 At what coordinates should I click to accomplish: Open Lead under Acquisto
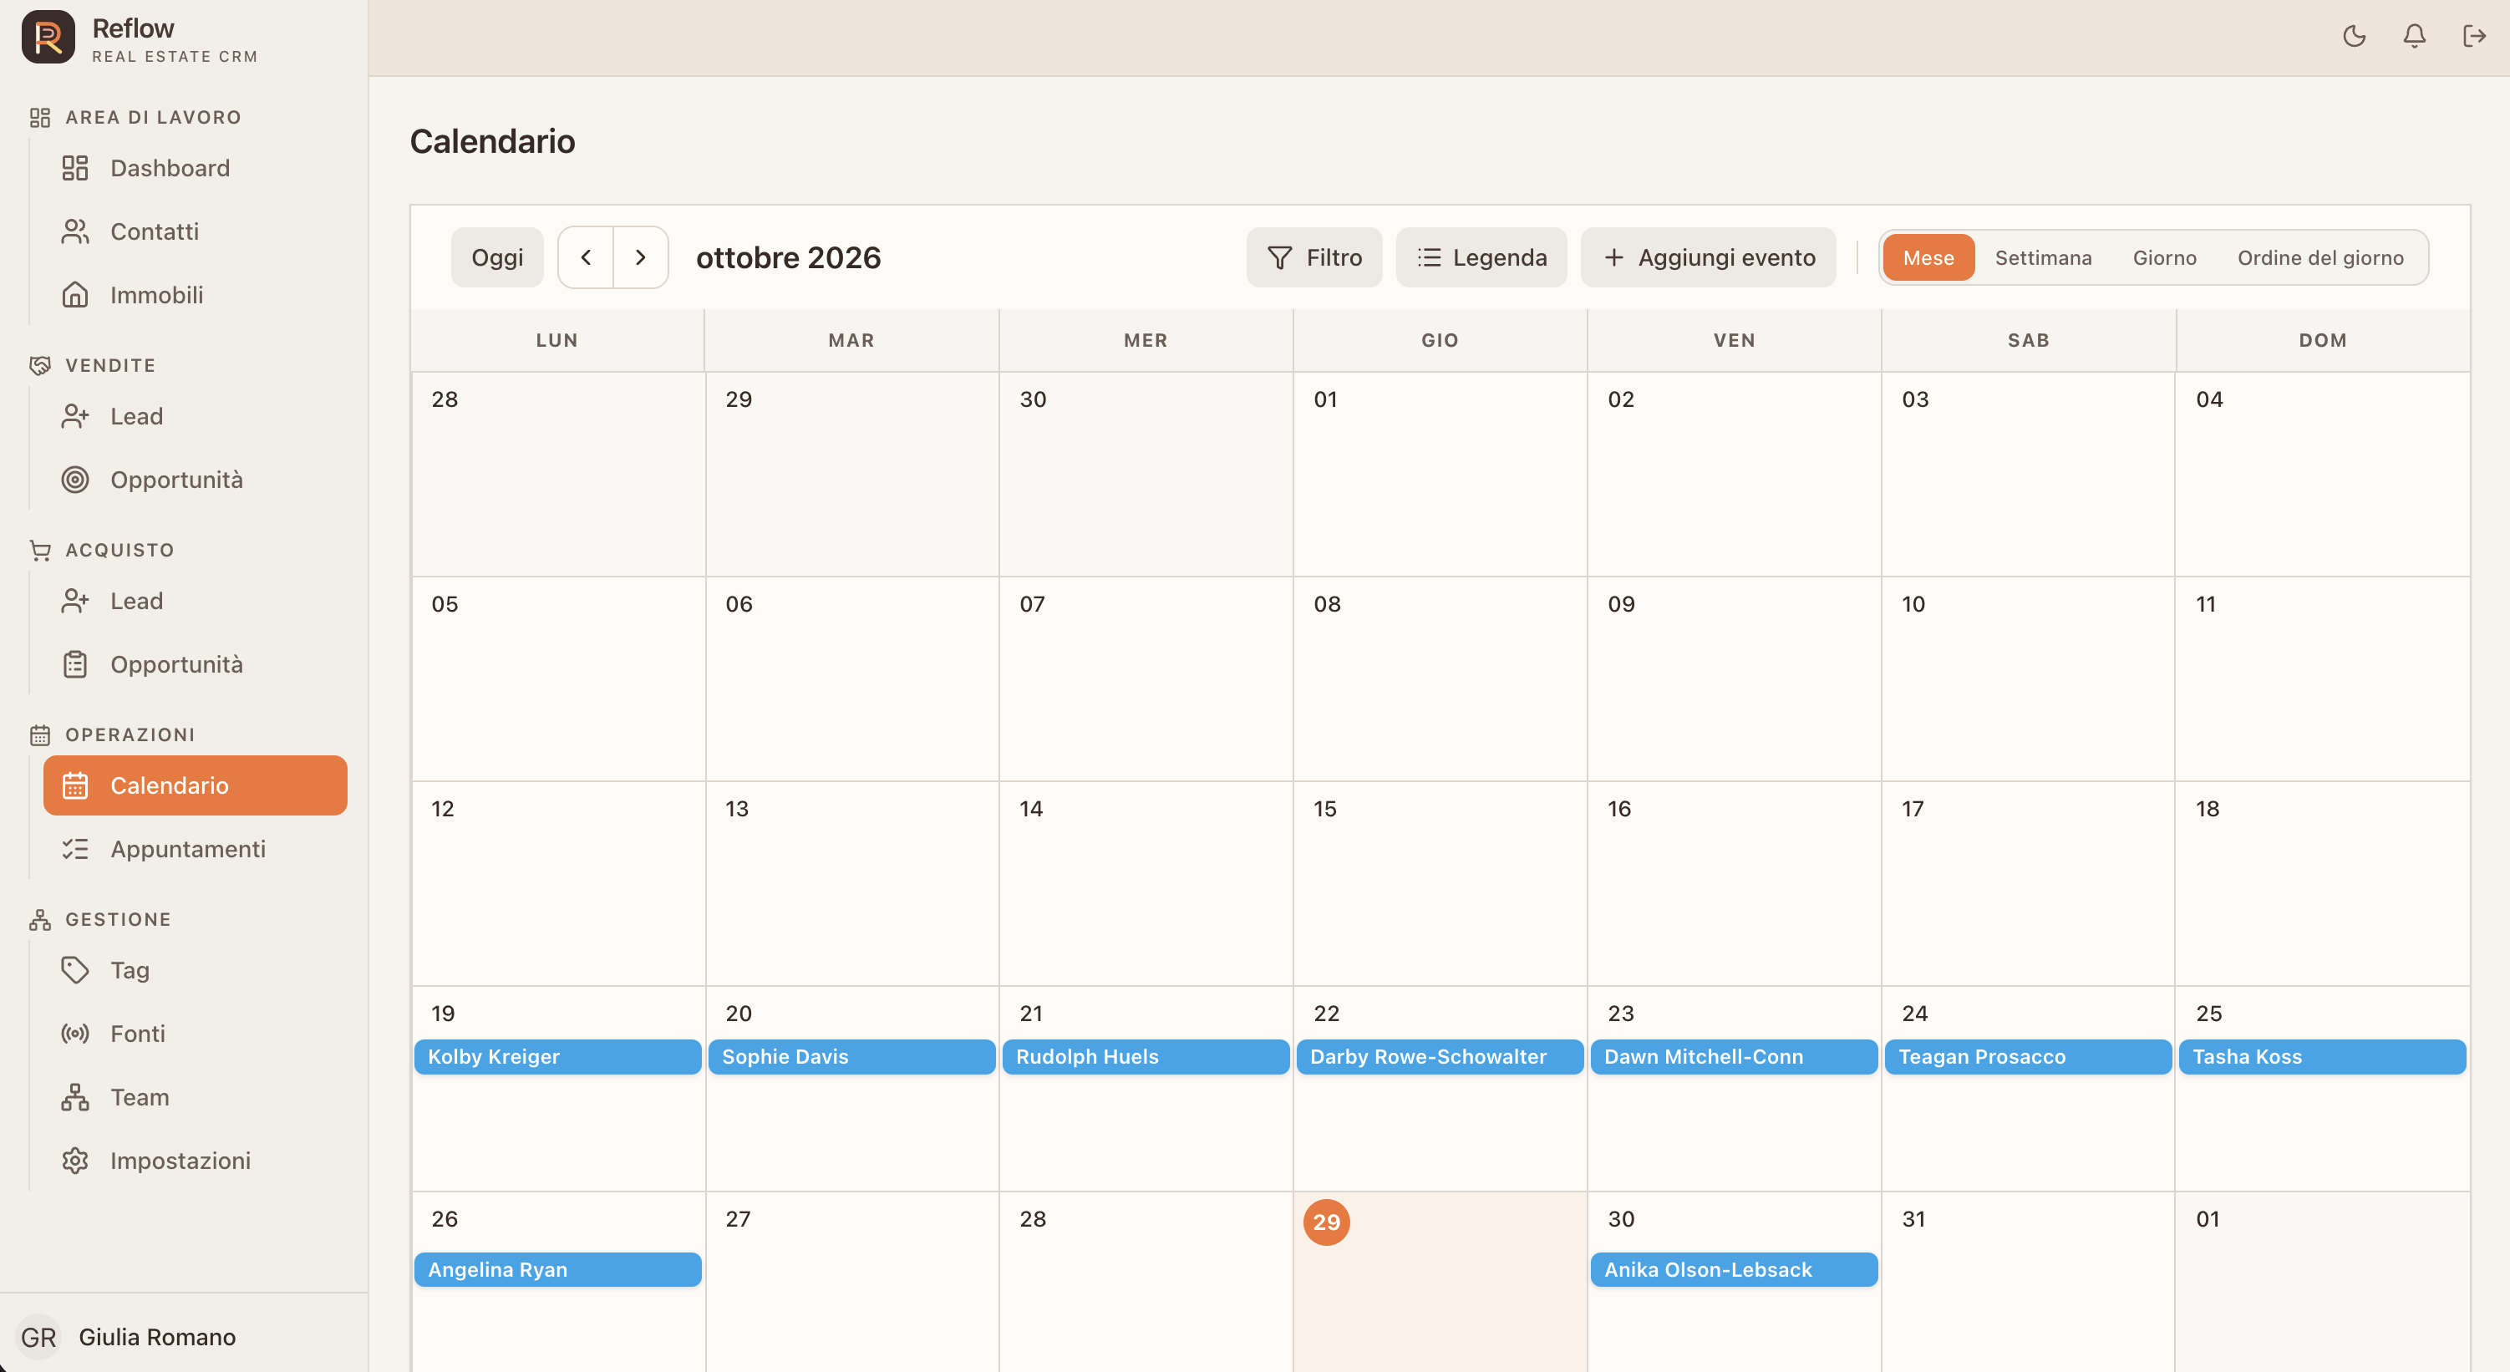[195, 602]
